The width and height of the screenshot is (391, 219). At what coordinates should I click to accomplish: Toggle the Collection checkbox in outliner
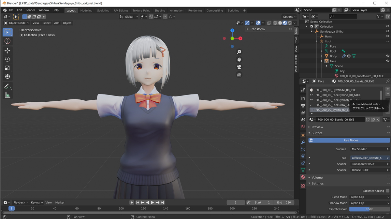(311, 26)
